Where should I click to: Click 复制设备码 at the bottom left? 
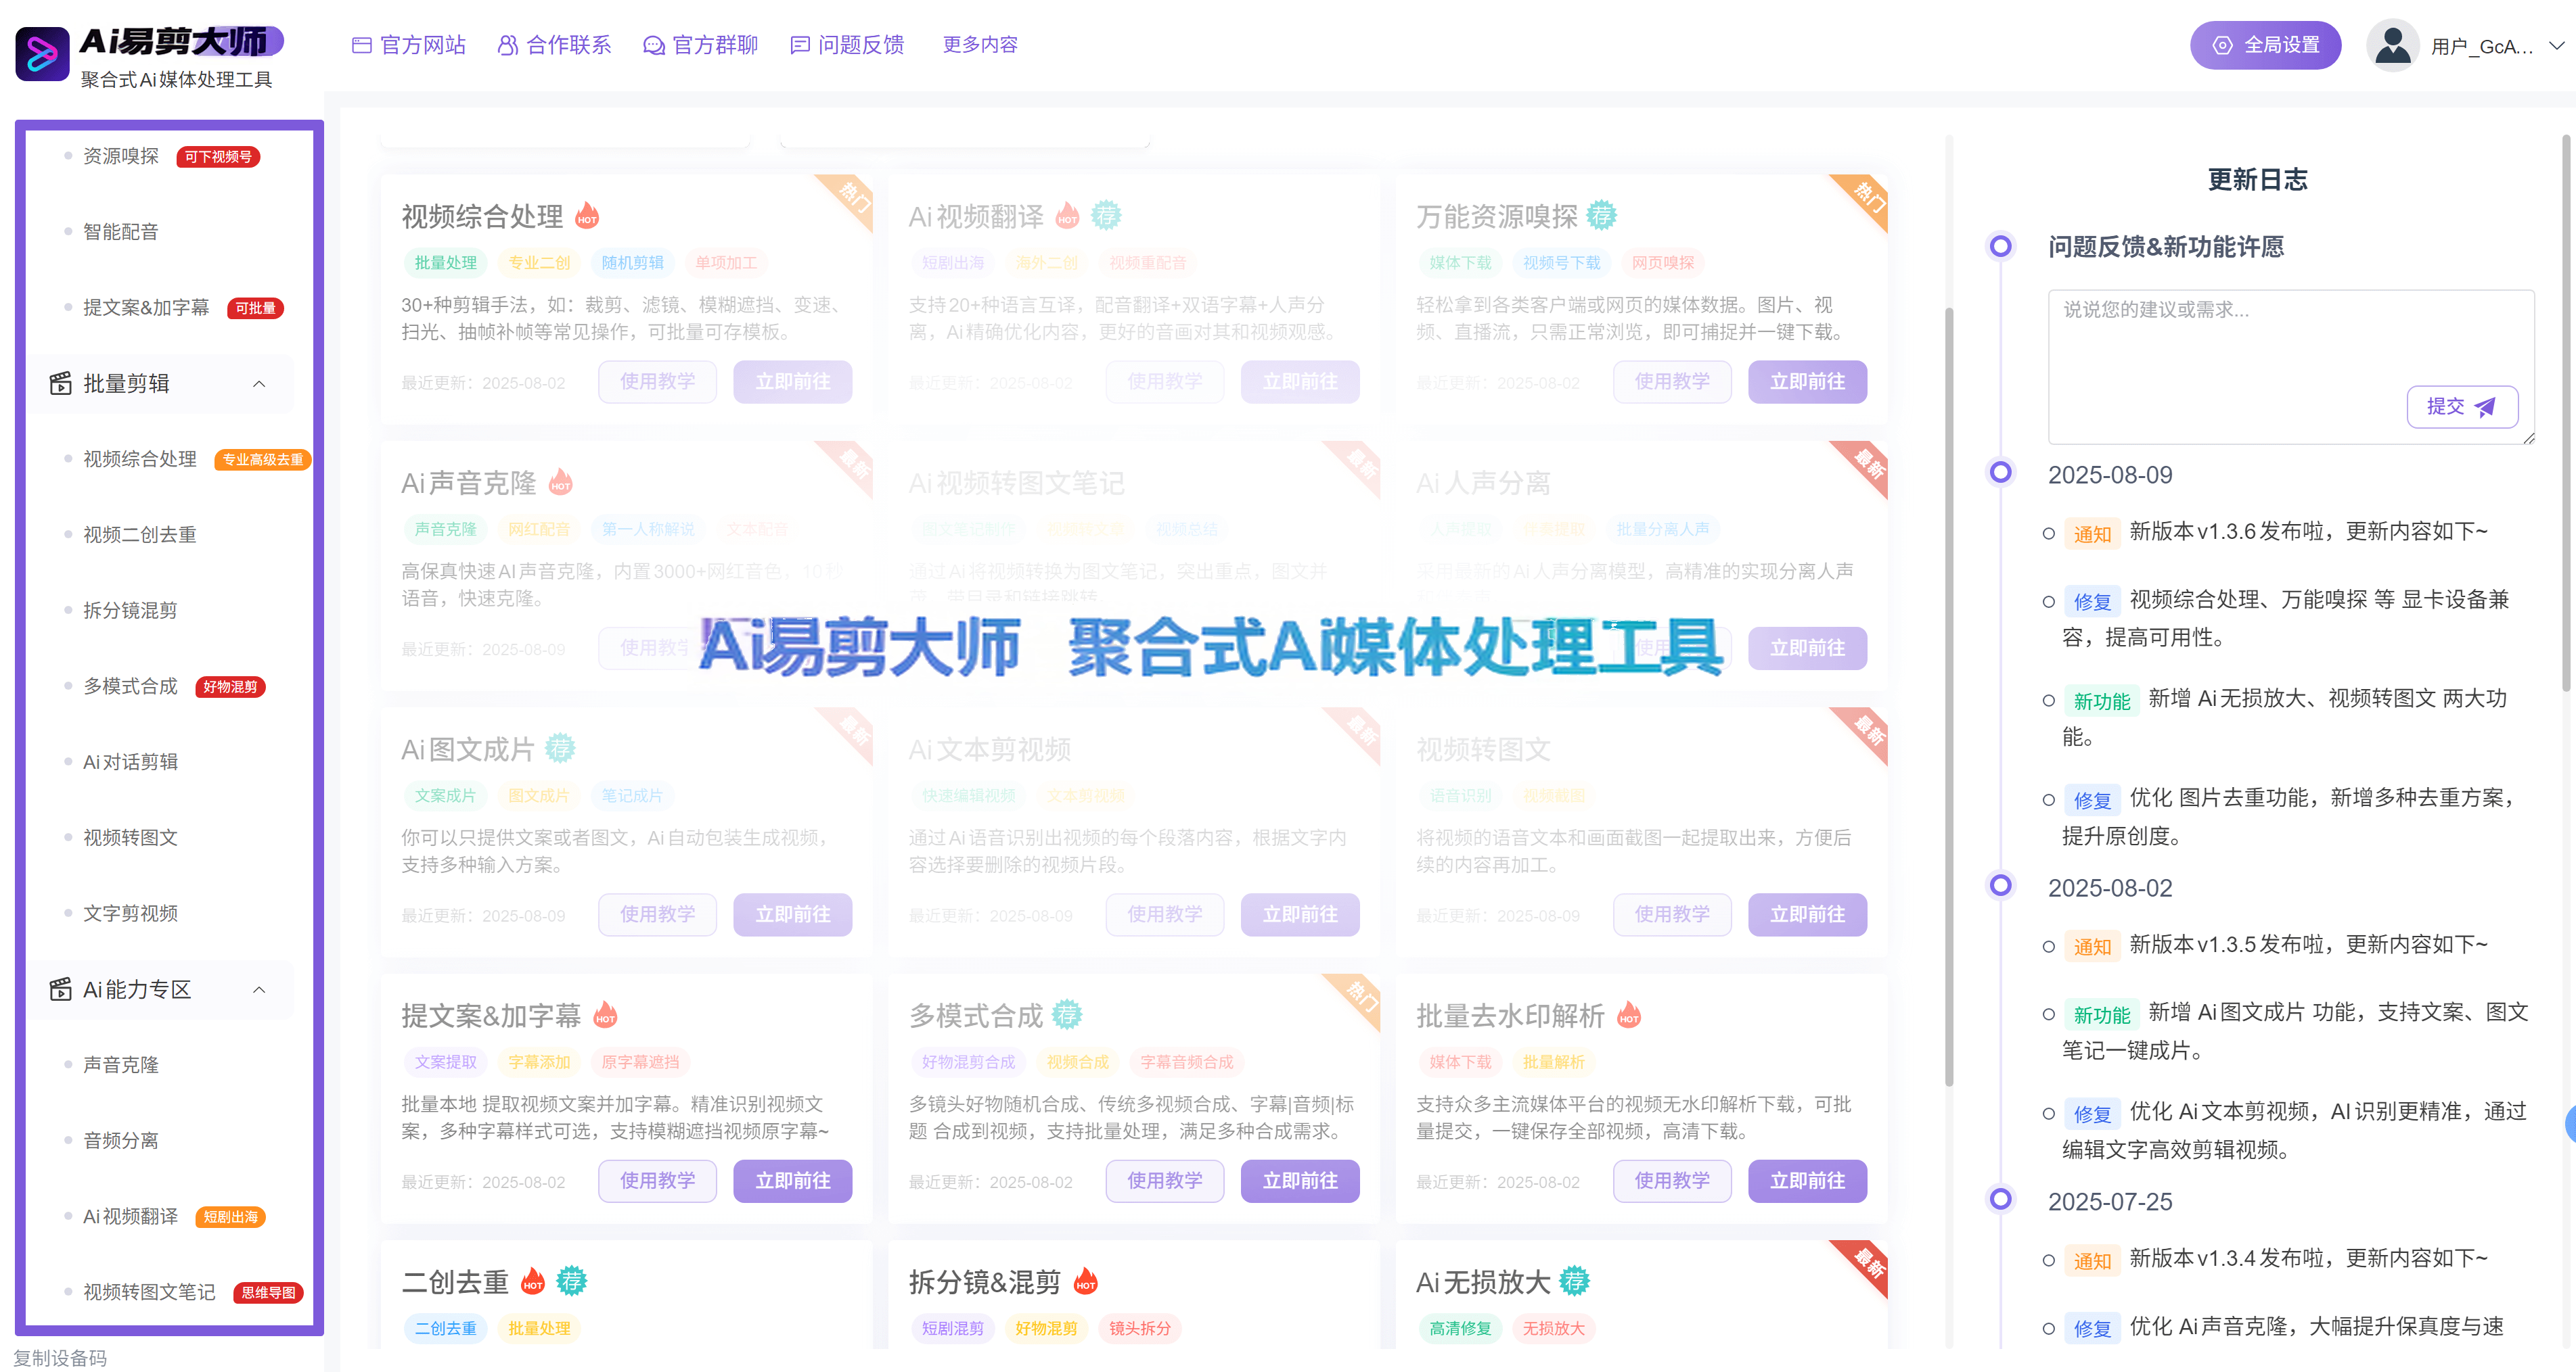(60, 1358)
